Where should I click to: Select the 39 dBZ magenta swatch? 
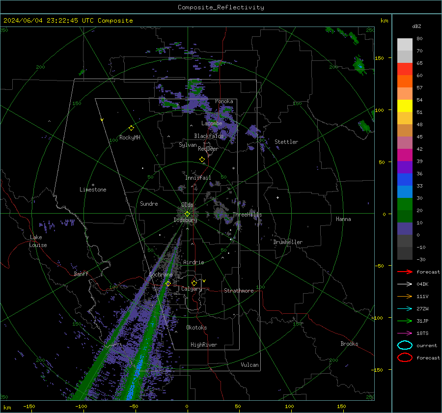point(405,155)
